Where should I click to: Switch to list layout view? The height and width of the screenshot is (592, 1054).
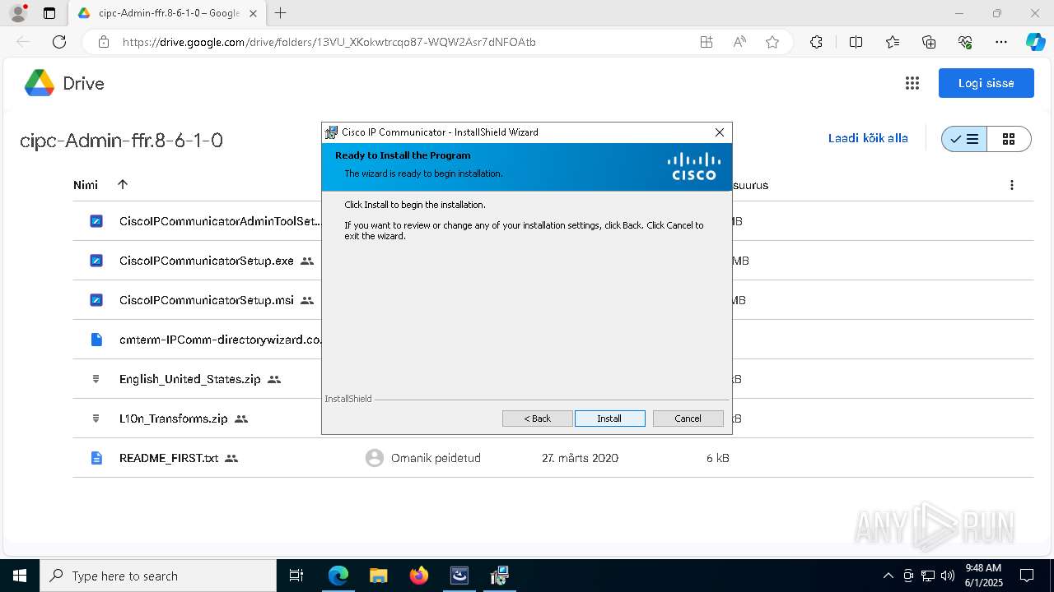(964, 139)
